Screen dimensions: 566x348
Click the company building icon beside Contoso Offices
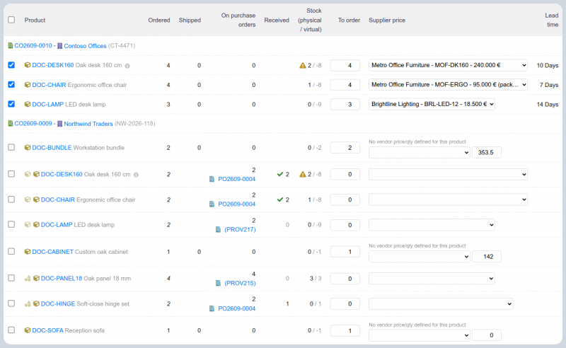pos(60,46)
